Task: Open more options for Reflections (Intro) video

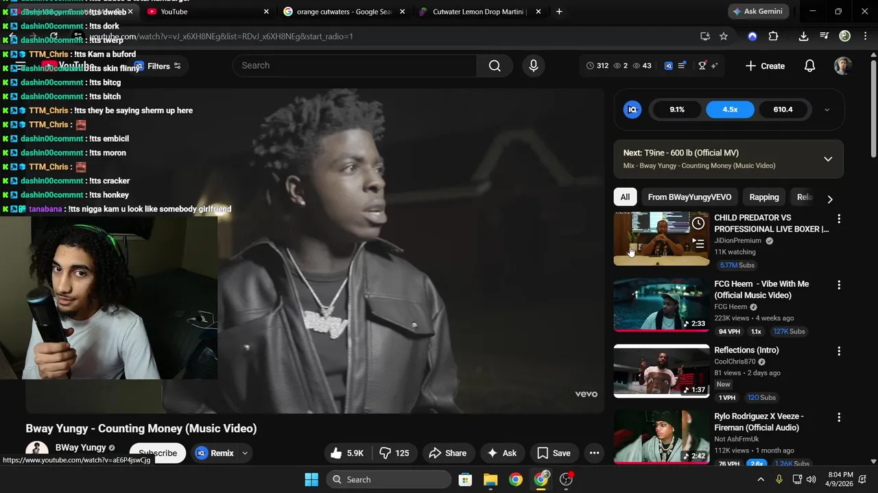Action: click(838, 351)
